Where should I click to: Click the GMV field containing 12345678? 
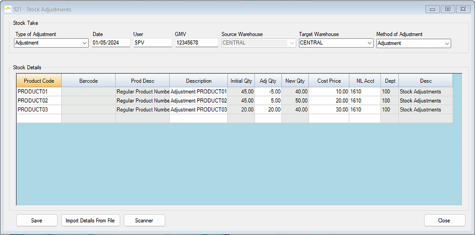(x=196, y=43)
